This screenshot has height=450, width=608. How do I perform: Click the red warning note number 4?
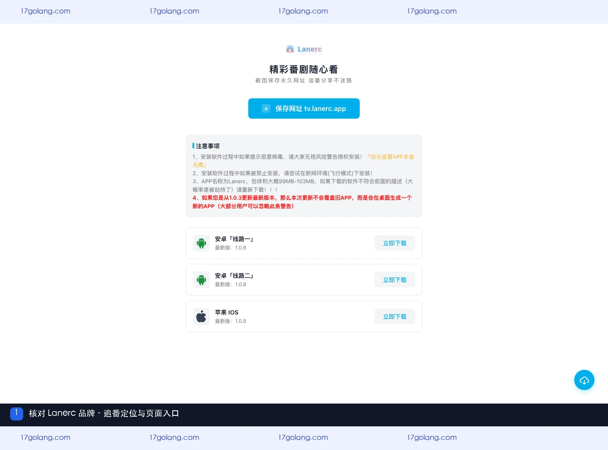pos(302,202)
